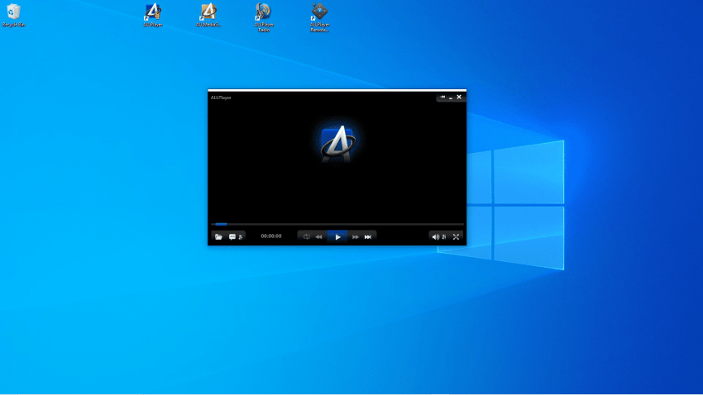Minimize the ALLPlayer window
Screen dimensions: 703x395
click(x=451, y=98)
